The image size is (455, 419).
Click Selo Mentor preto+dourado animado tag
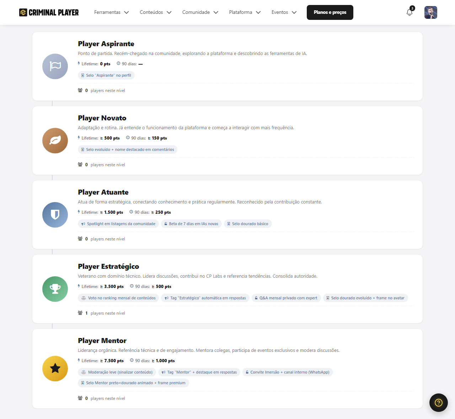133,383
